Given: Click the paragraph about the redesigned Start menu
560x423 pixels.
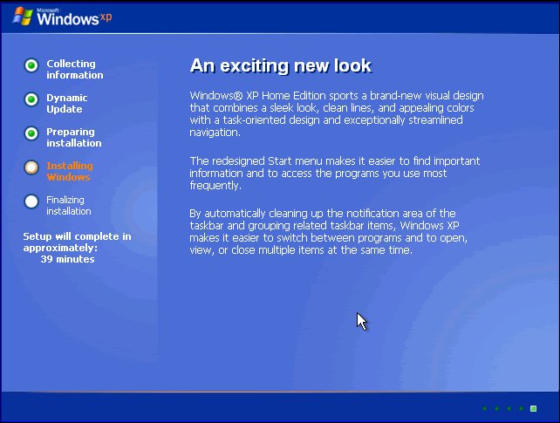Looking at the screenshot, I should tap(334, 174).
